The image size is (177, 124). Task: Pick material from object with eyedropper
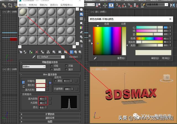click(x=34, y=57)
